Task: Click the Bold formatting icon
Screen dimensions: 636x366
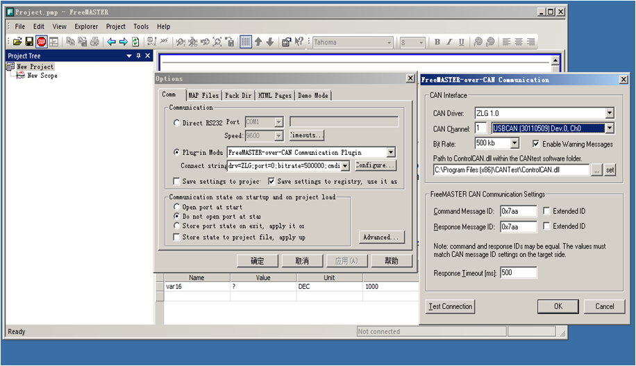Action: 437,42
